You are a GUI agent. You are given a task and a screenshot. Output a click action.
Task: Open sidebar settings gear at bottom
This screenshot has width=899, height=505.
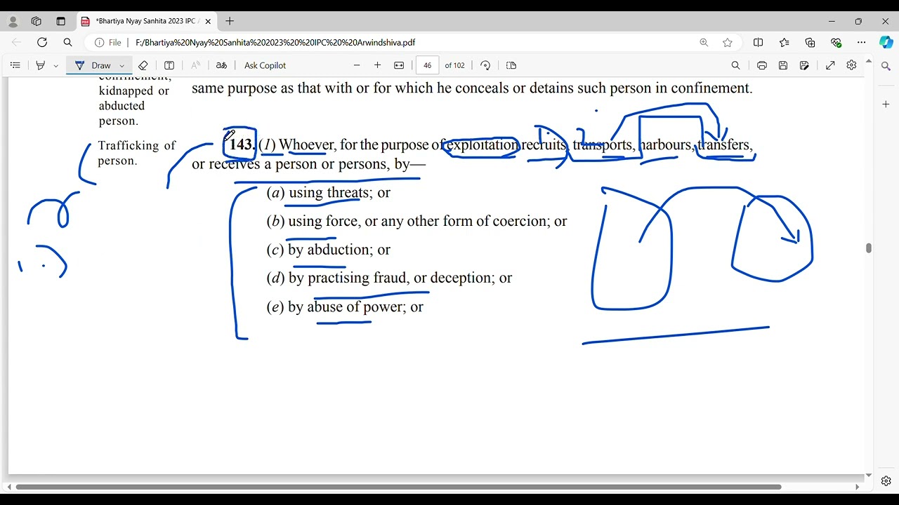[886, 481]
